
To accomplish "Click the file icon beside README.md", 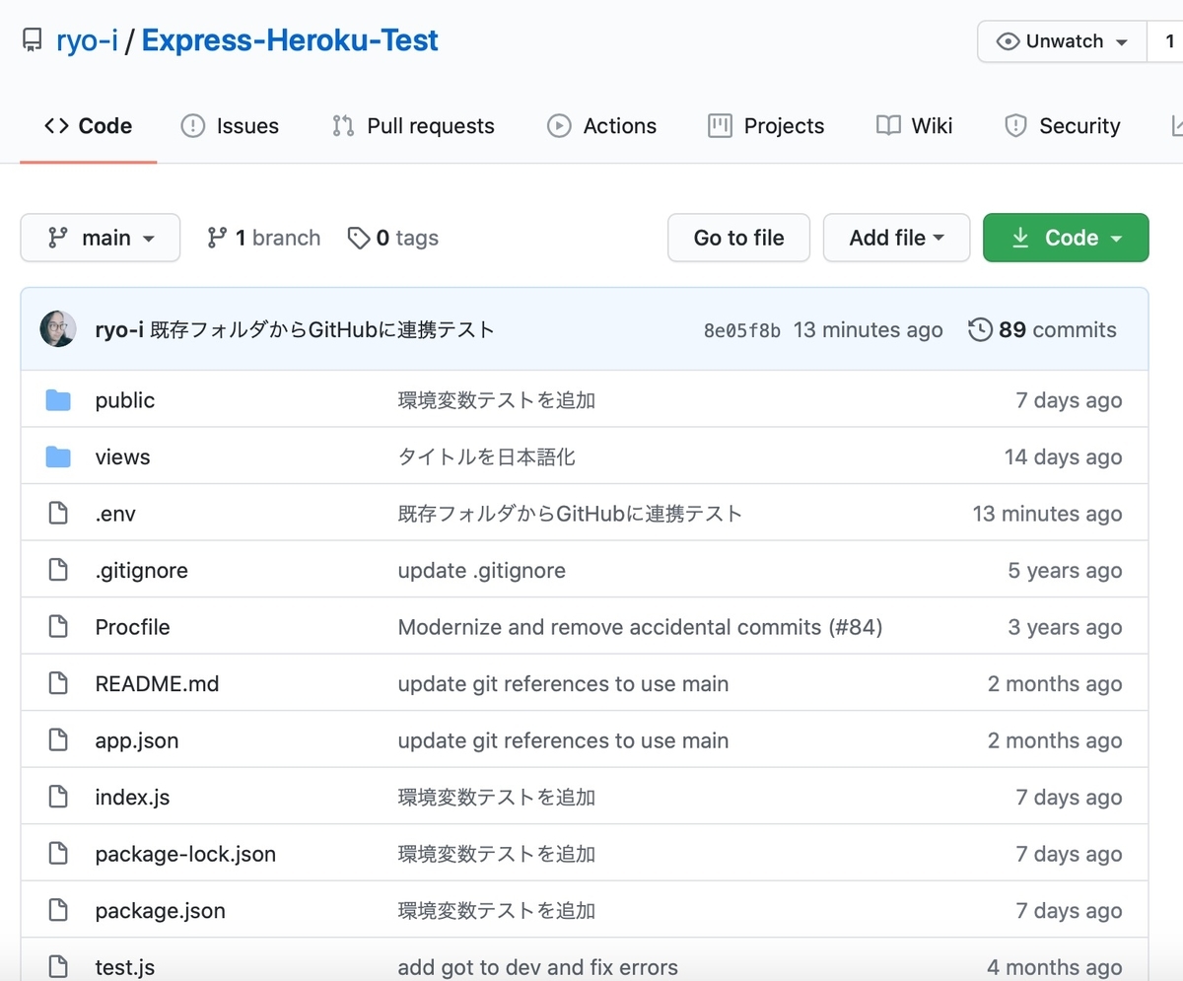I will click(58, 684).
